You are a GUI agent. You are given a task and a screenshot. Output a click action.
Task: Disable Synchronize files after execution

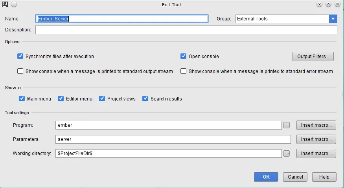pyautogui.click(x=20, y=56)
